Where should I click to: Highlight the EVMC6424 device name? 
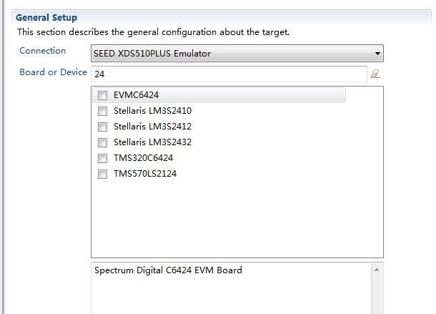point(136,95)
